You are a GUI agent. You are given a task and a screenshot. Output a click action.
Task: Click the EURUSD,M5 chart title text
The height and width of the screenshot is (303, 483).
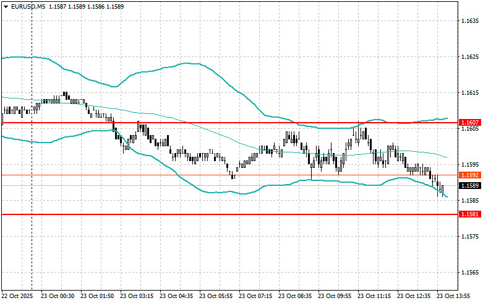point(28,6)
